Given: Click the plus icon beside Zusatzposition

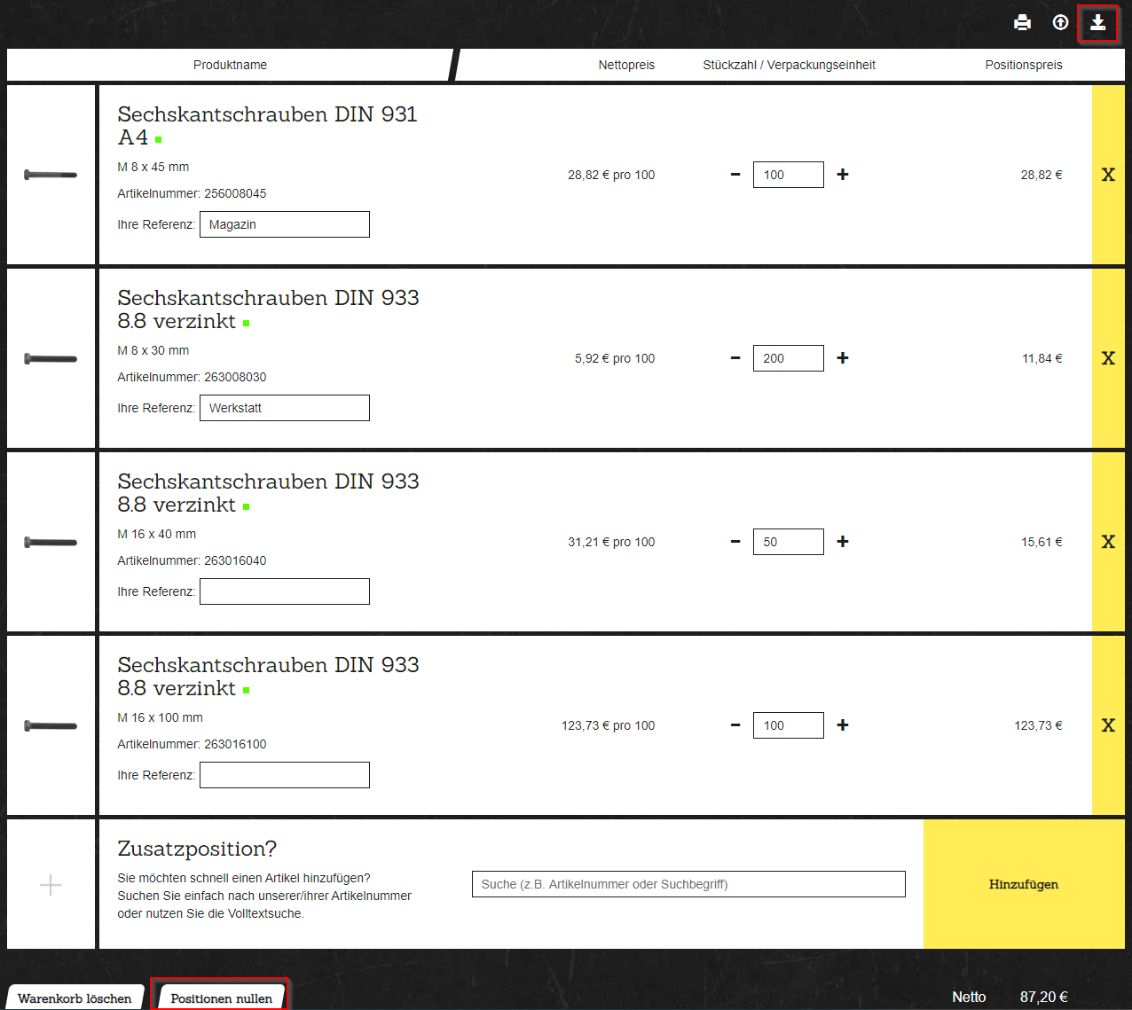Looking at the screenshot, I should tap(51, 884).
